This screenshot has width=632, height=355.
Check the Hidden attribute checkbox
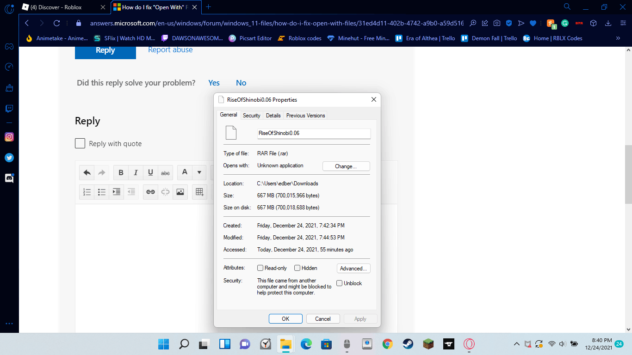tap(297, 268)
